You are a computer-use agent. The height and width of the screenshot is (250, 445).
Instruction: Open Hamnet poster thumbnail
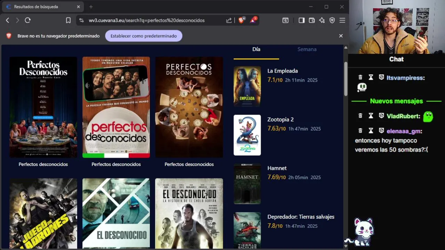coord(247,184)
